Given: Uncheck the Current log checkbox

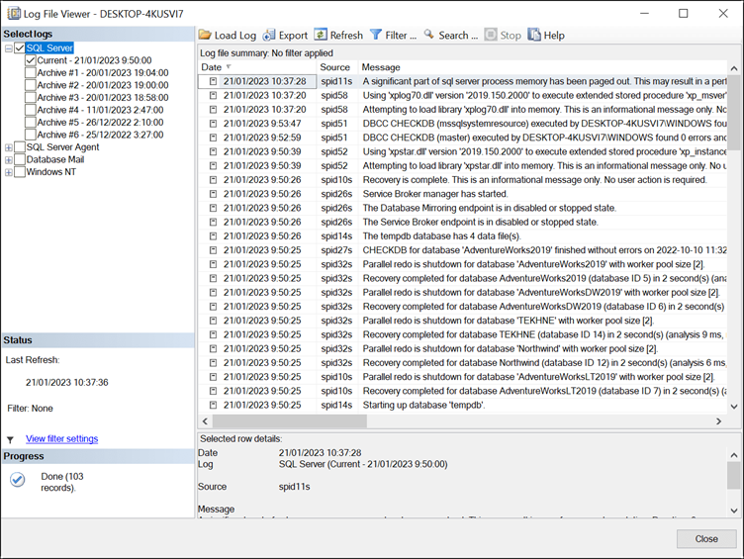Looking at the screenshot, I should [x=31, y=60].
